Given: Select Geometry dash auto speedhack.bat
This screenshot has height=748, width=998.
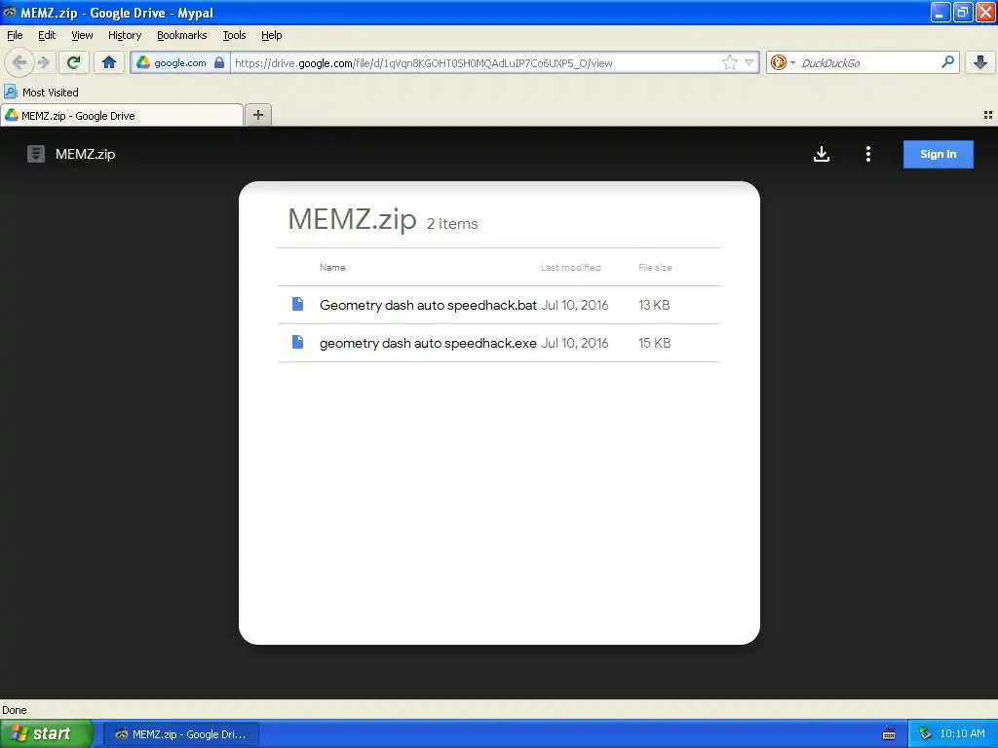Looking at the screenshot, I should 429,305.
